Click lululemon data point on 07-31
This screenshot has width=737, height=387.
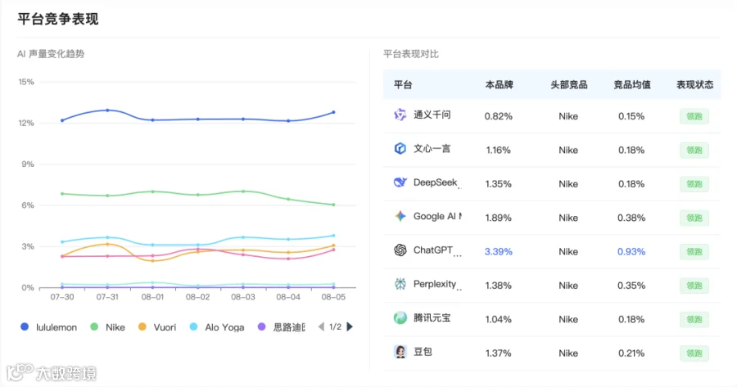(x=107, y=110)
